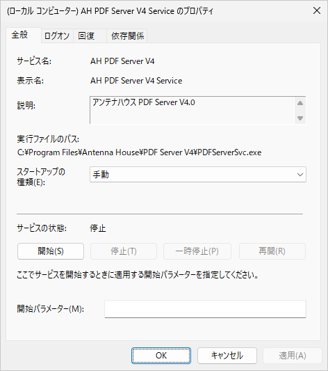
Task: Click the display name AH PDF Server V4 Service
Action: click(136, 81)
